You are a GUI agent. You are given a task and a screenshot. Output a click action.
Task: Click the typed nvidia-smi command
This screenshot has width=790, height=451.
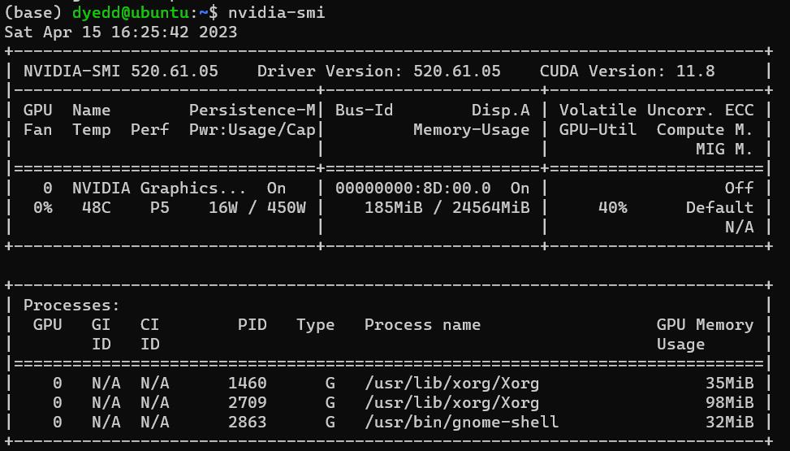point(276,13)
